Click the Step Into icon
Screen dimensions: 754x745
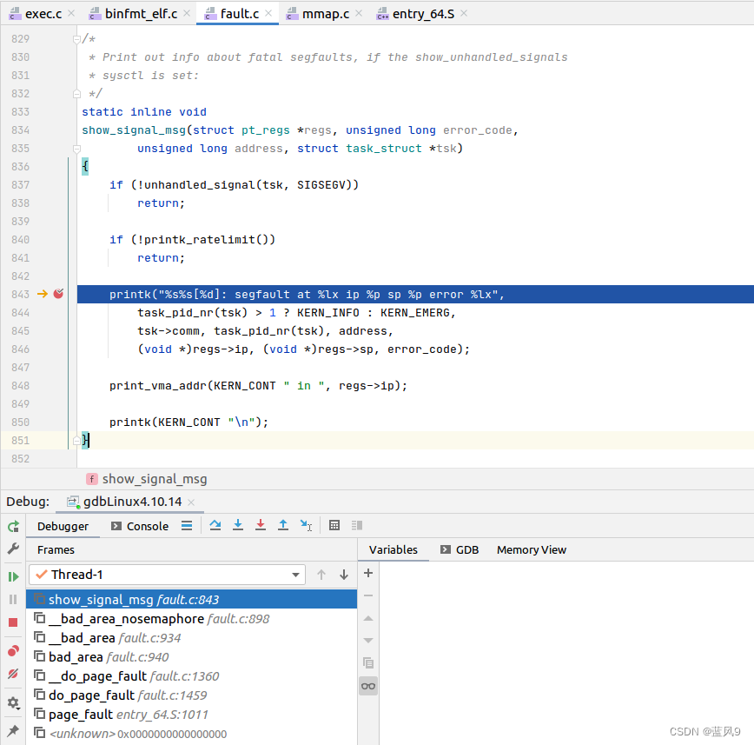click(x=238, y=525)
